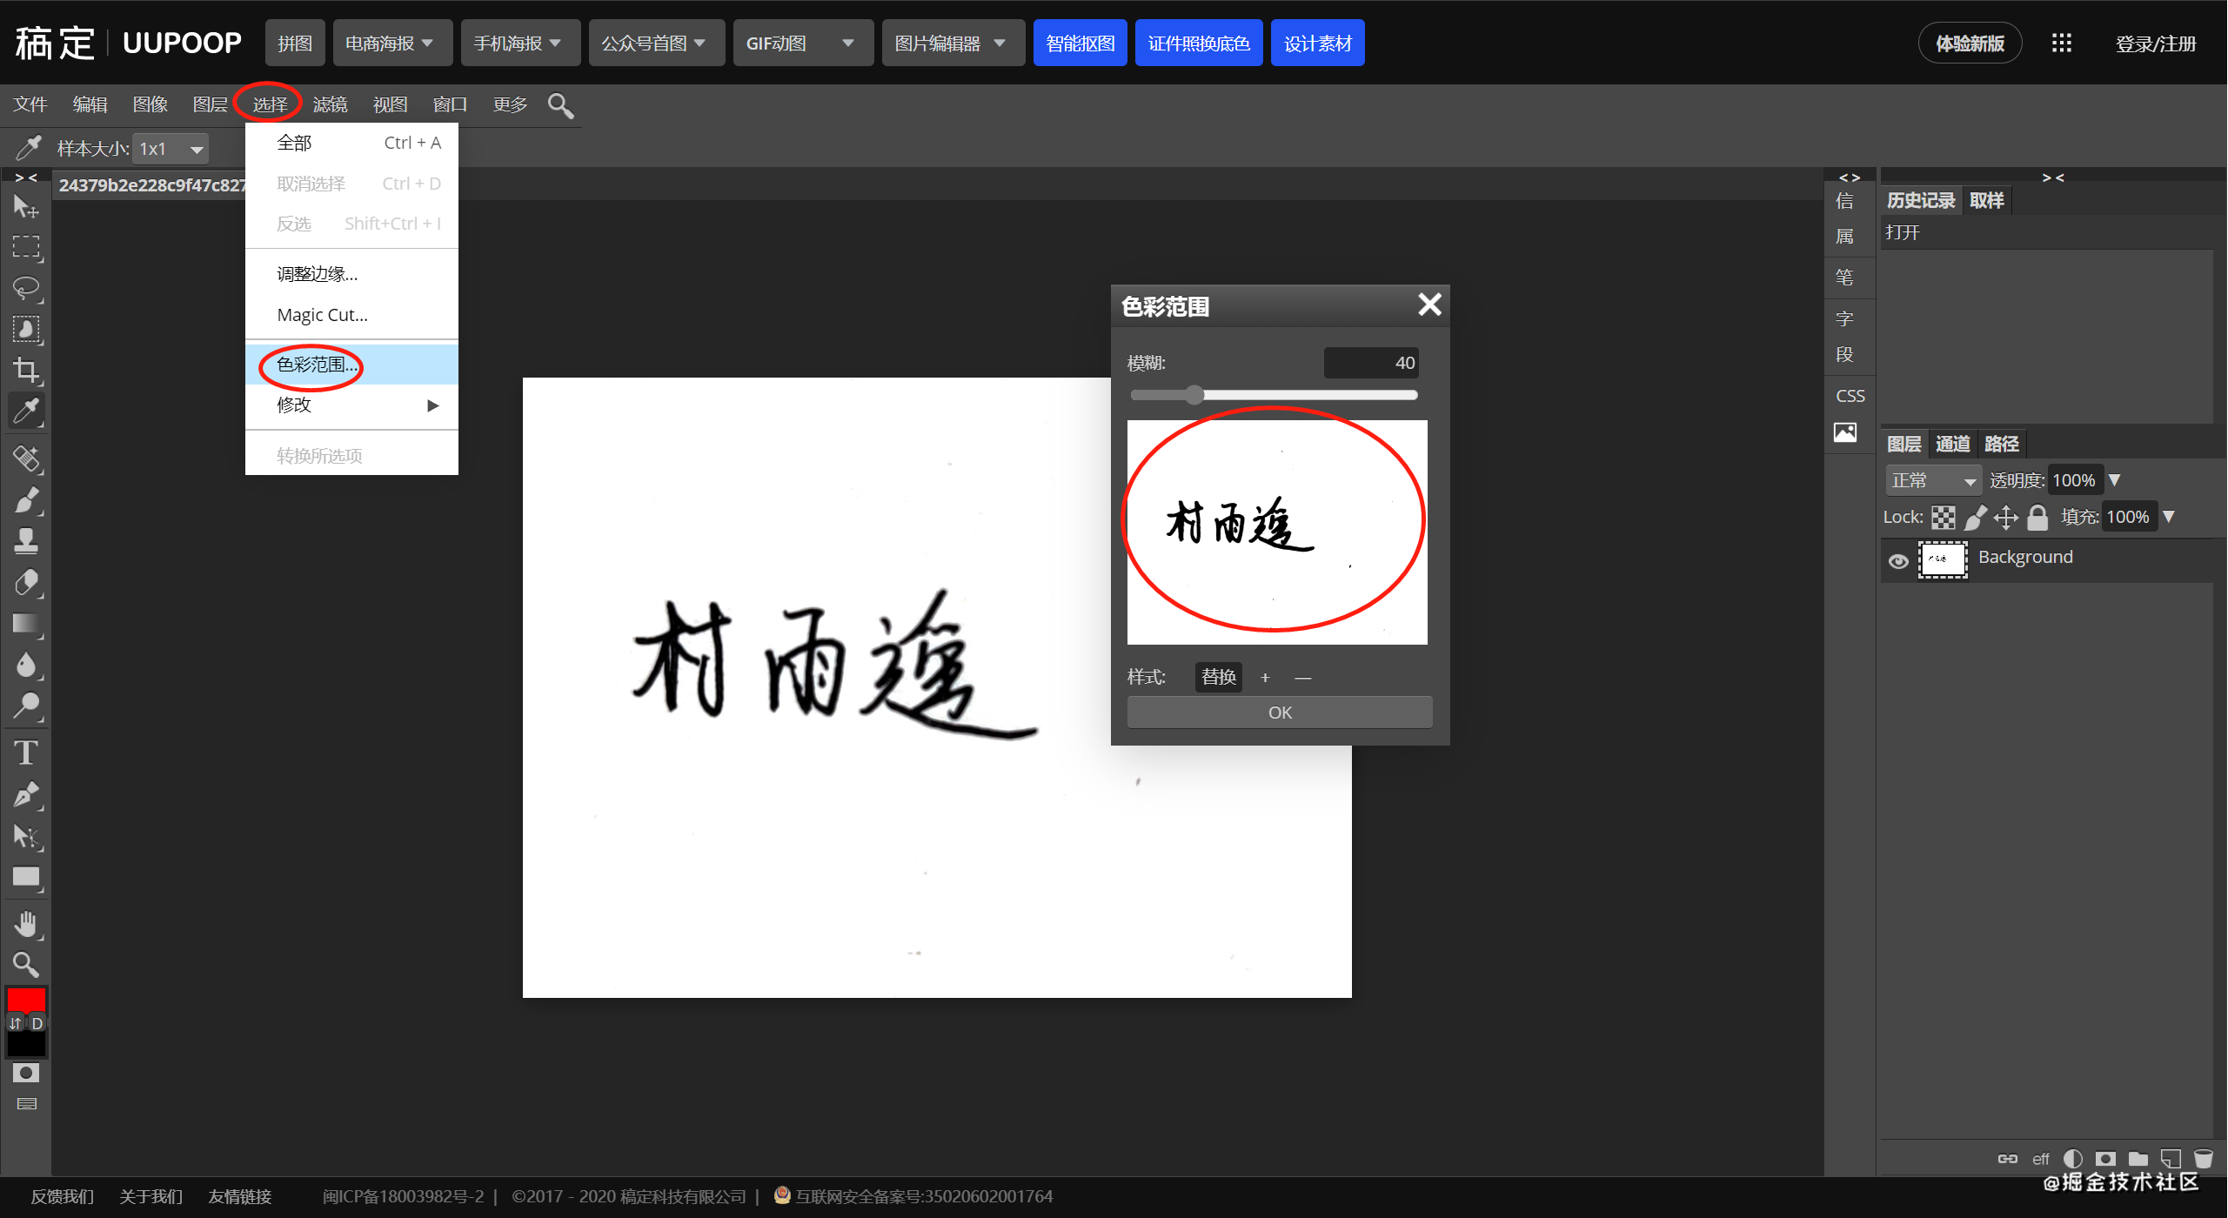Toggle lock transparent pixels checkerboard icon
The width and height of the screenshot is (2228, 1218).
(1943, 518)
